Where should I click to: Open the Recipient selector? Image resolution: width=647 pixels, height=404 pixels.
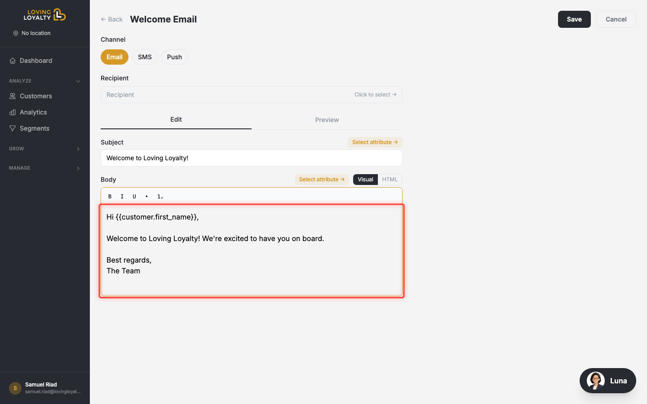252,95
